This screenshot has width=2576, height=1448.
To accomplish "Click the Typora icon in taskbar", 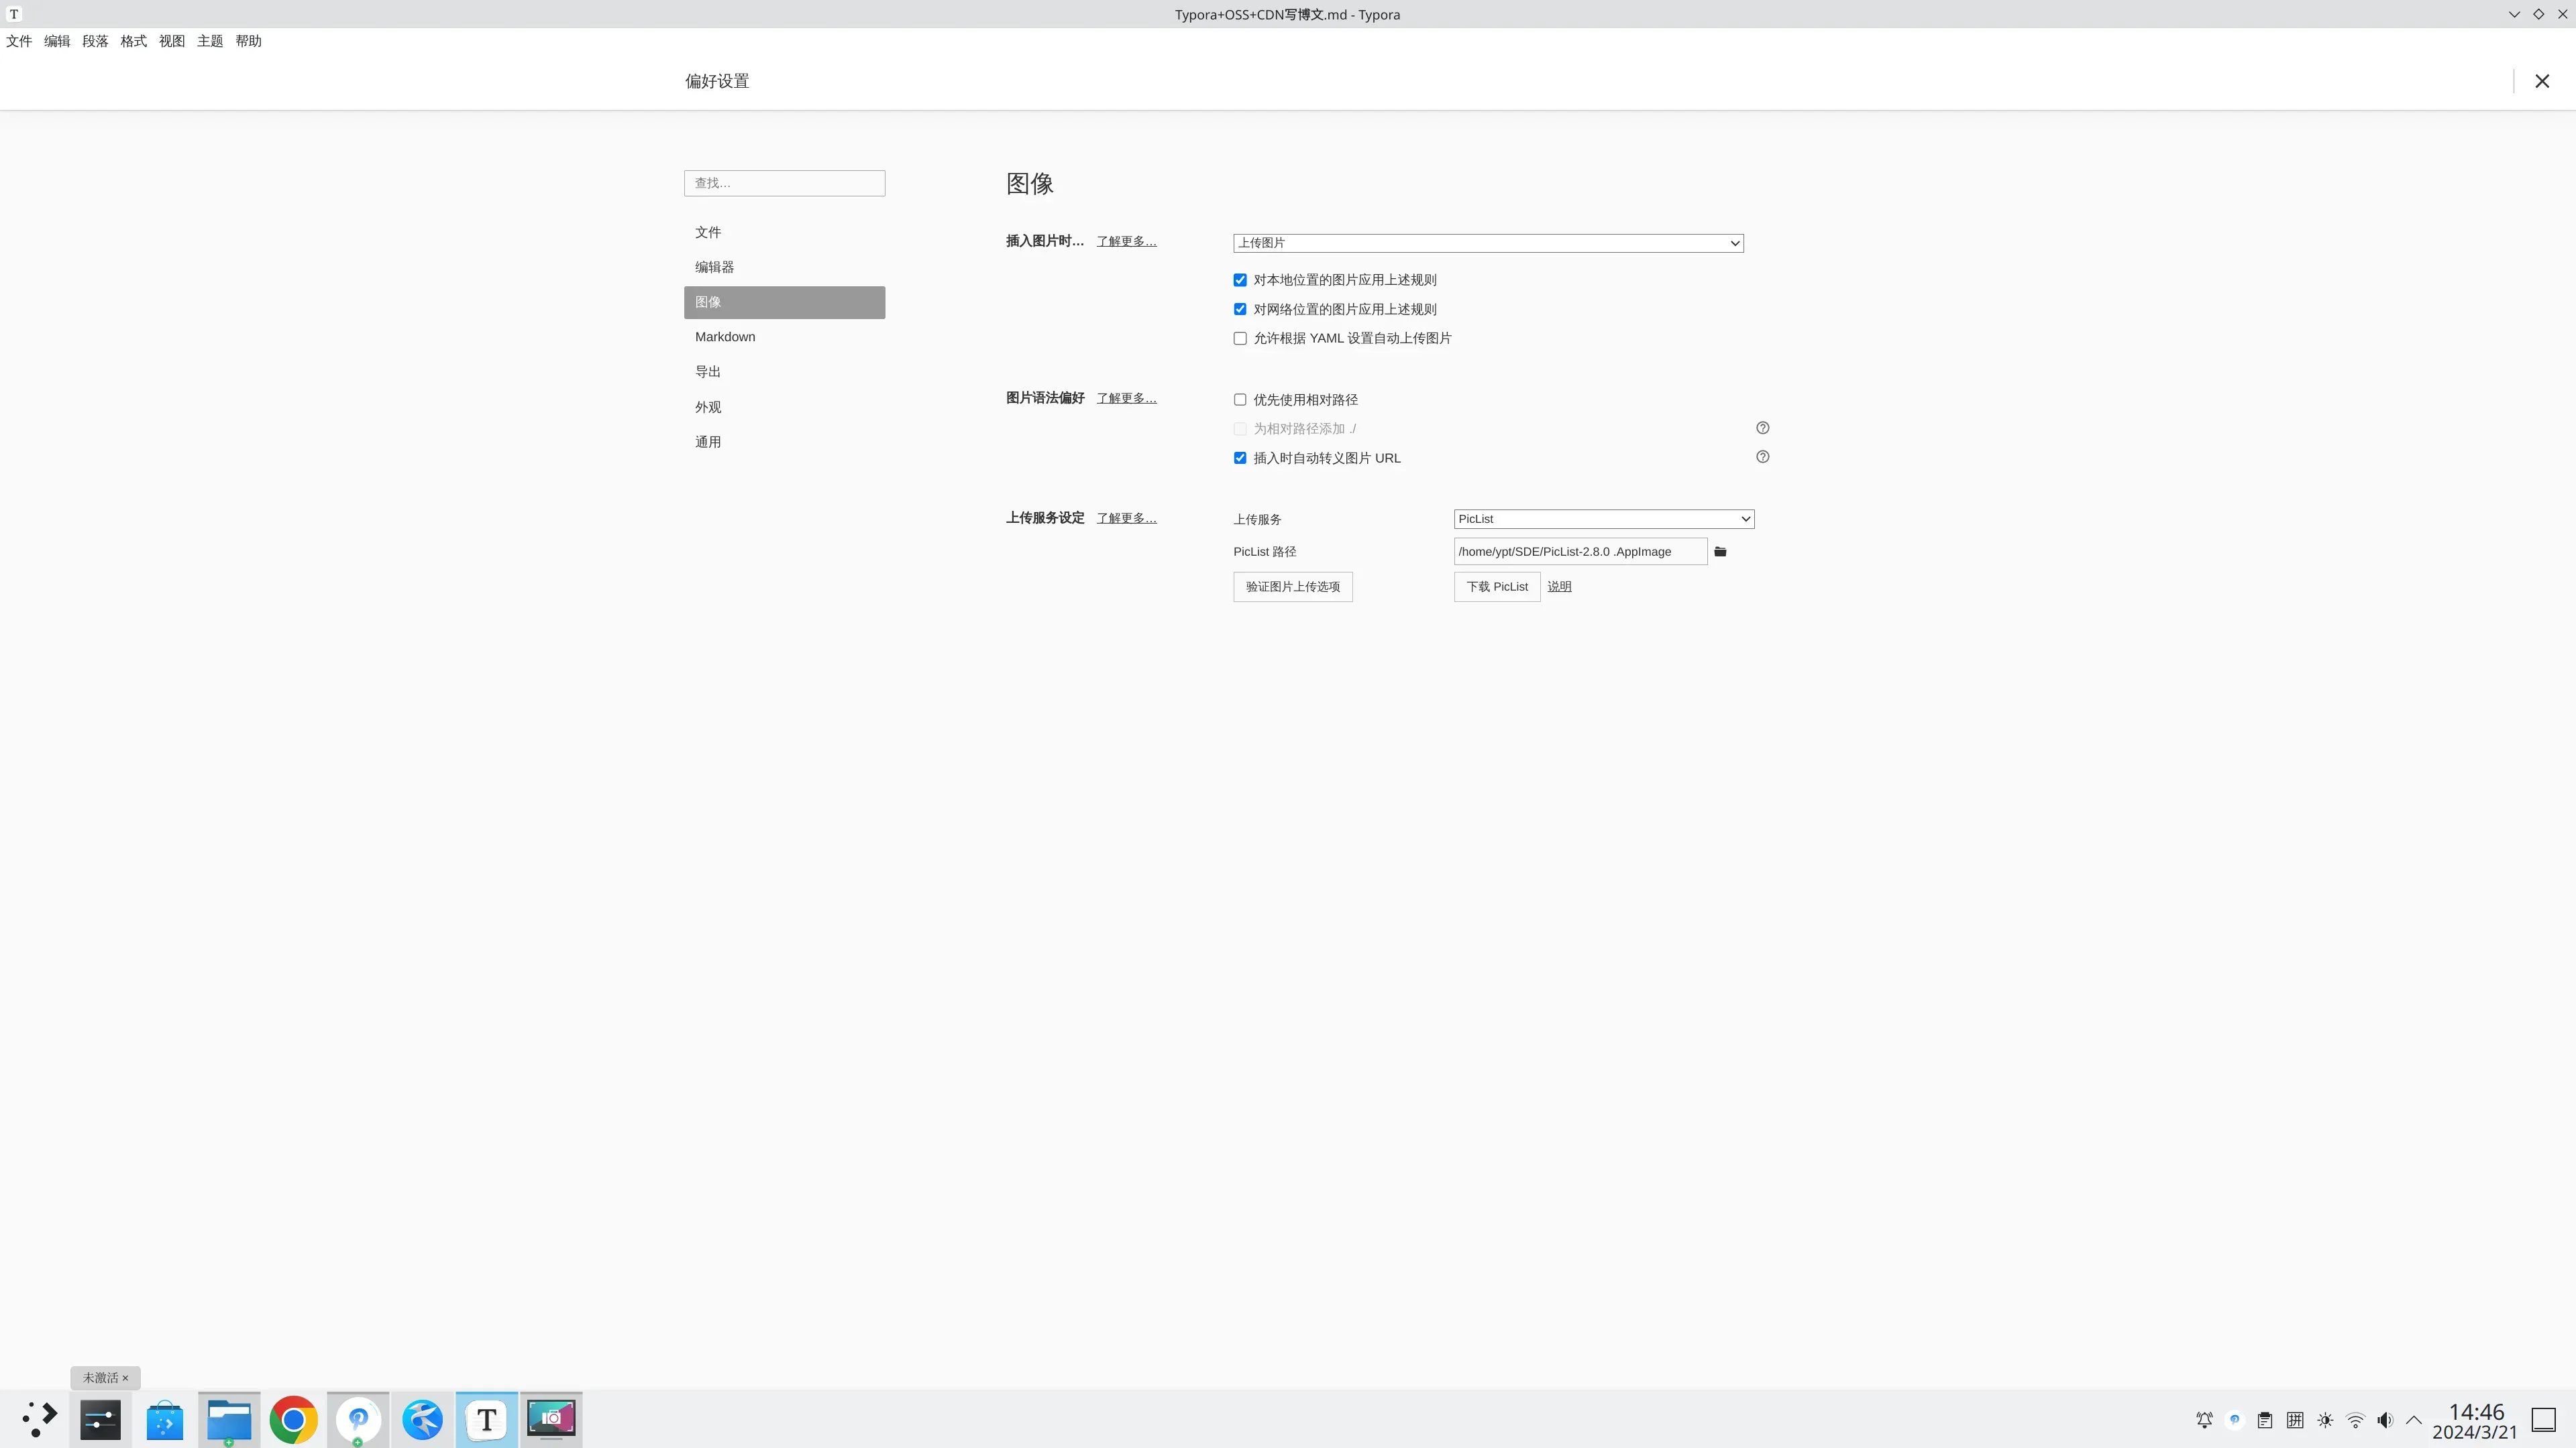I will pyautogui.click(x=486, y=1419).
